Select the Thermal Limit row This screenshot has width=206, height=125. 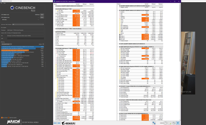tap(74, 111)
